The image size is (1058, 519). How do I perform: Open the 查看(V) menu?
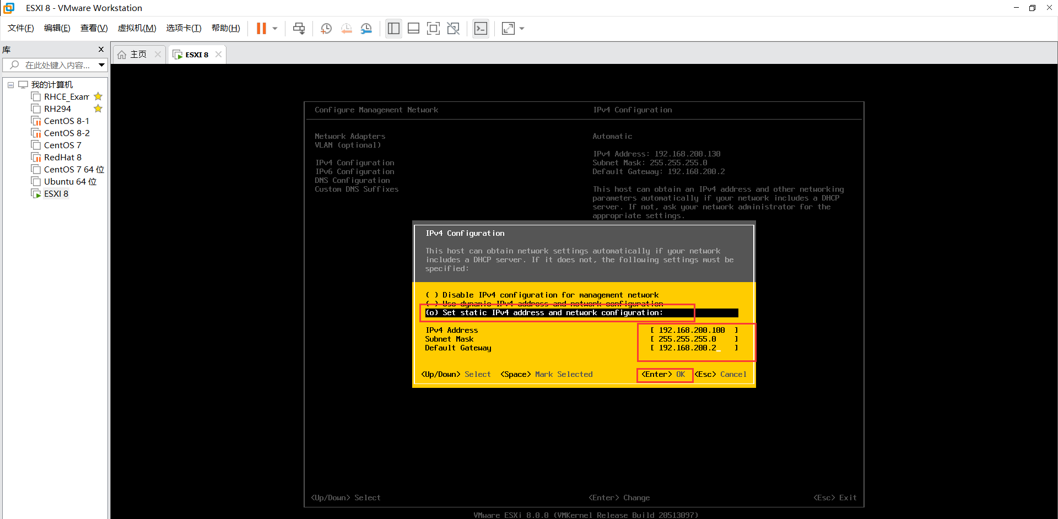(94, 28)
